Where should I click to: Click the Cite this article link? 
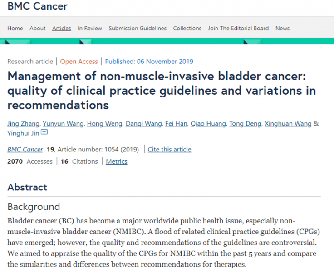coord(169,149)
